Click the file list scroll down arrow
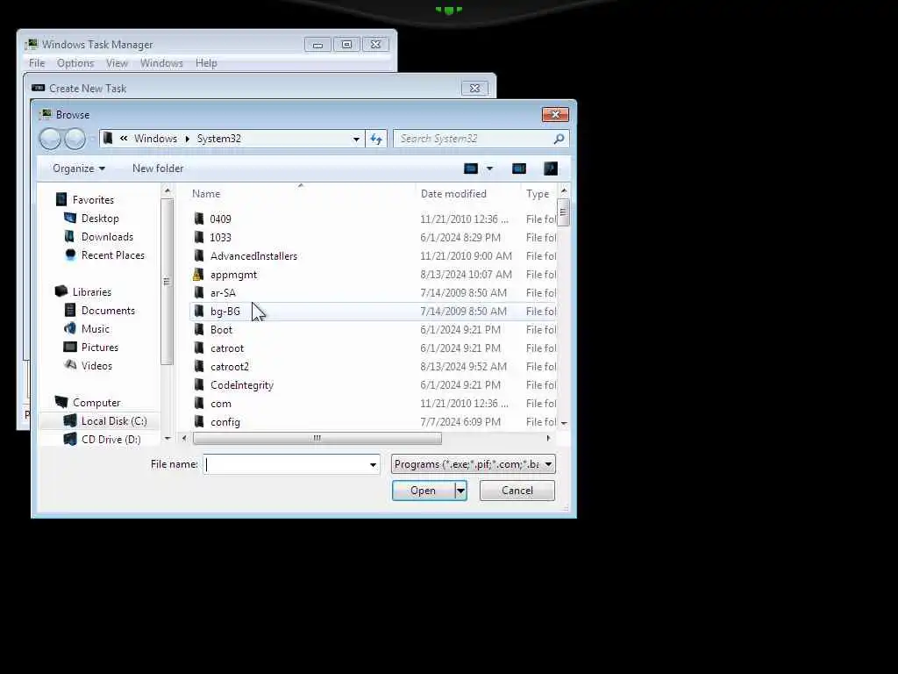Screen dimensions: 898x674 tap(564, 423)
